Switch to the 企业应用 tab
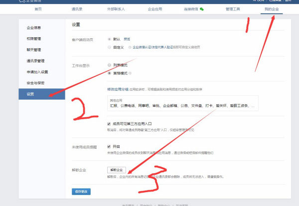 (157, 9)
